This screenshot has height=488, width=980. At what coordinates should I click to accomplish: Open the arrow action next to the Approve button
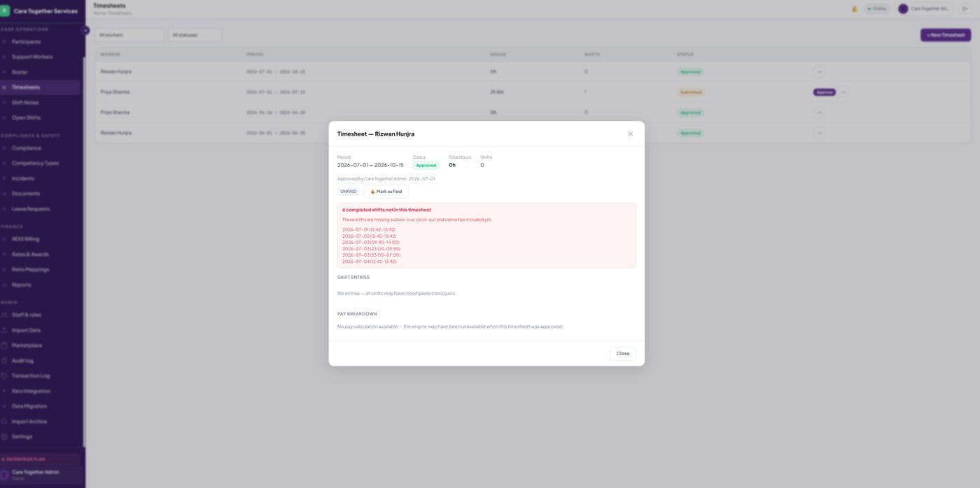tap(843, 92)
